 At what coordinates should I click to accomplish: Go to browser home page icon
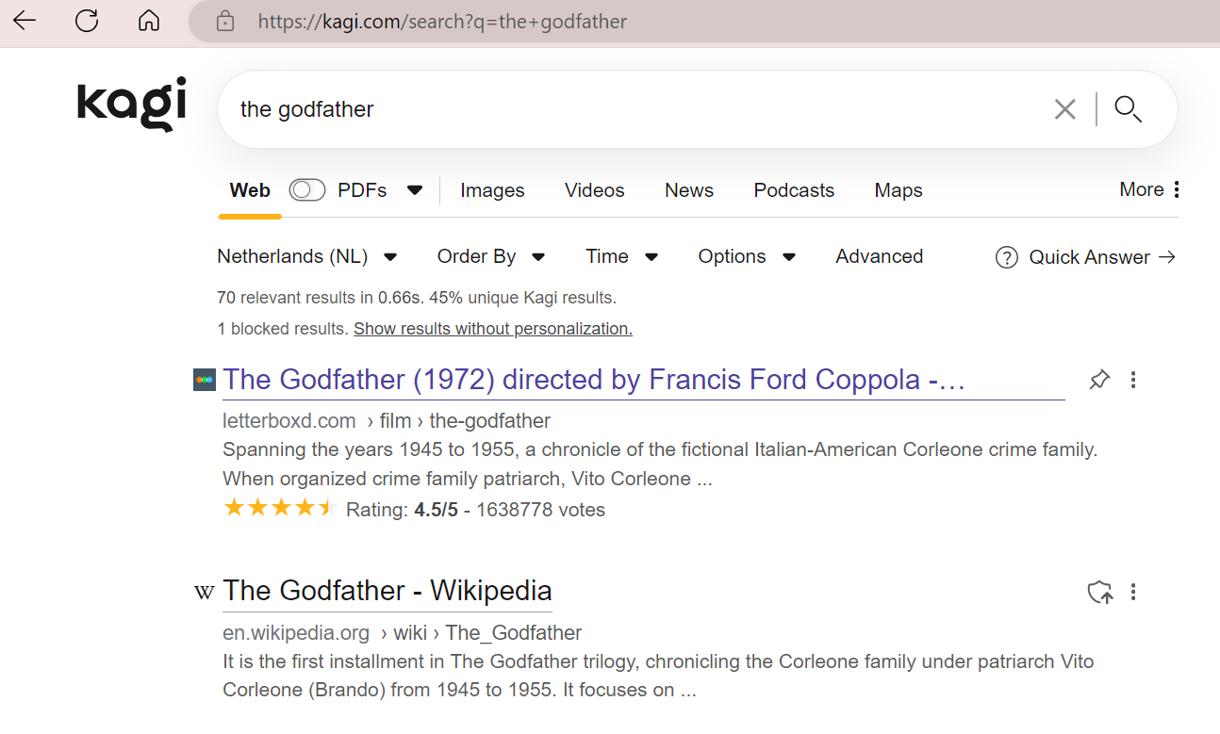click(149, 21)
